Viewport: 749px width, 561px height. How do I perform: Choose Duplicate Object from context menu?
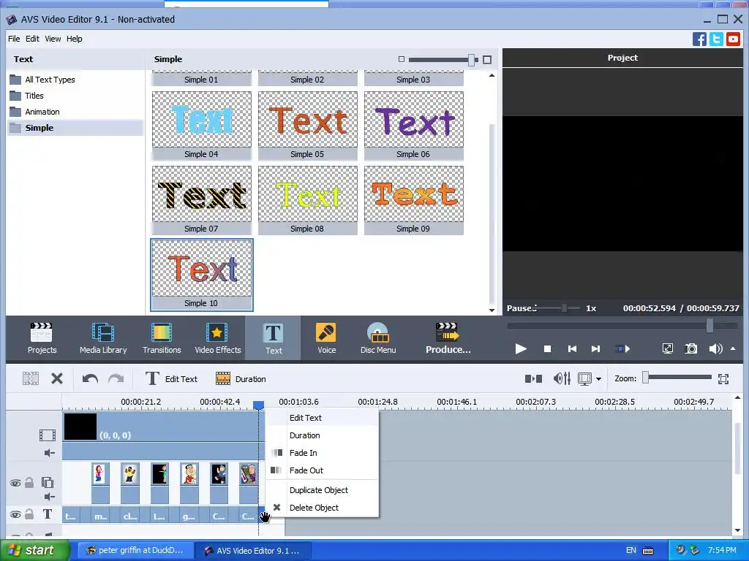(322, 490)
